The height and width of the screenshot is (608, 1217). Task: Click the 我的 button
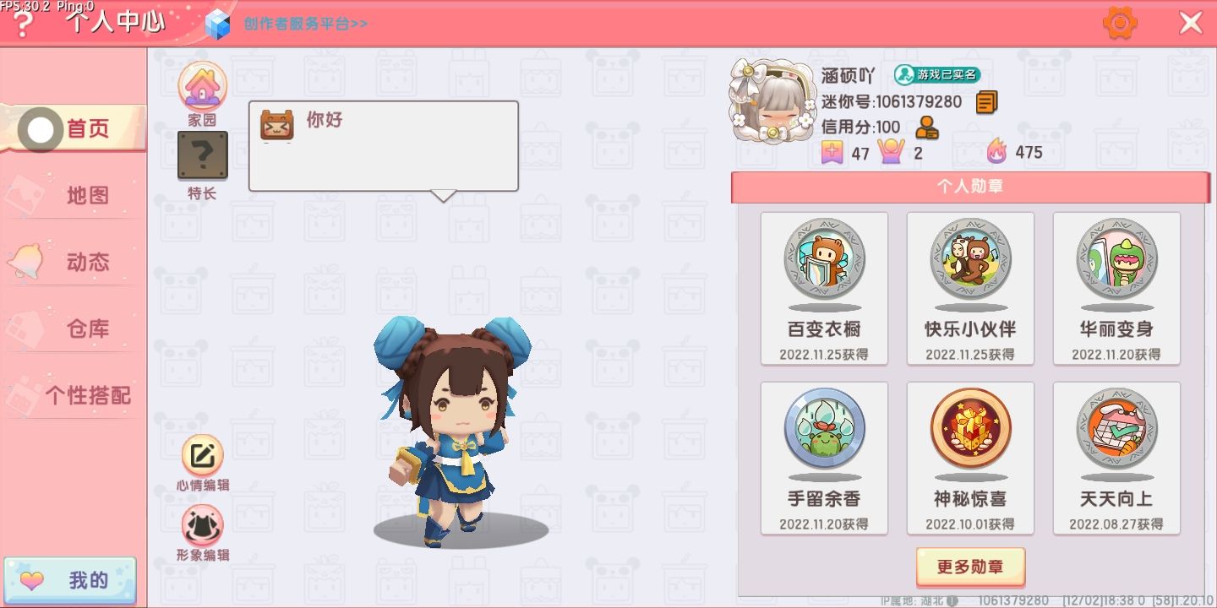click(x=69, y=581)
